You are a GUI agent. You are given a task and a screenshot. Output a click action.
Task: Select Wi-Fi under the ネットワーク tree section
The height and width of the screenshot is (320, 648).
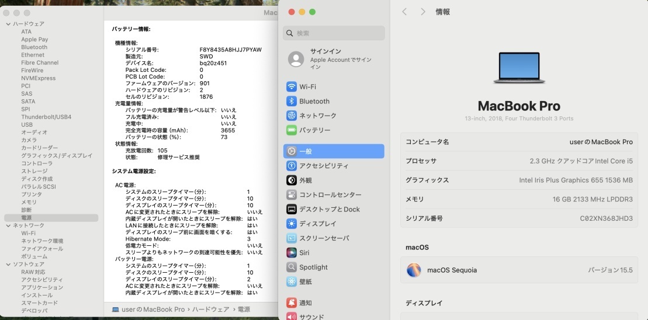point(29,234)
